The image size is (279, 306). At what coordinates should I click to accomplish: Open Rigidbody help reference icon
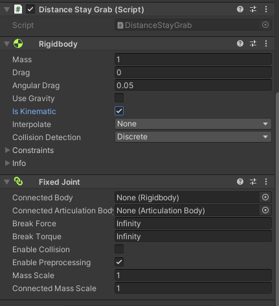point(240,43)
